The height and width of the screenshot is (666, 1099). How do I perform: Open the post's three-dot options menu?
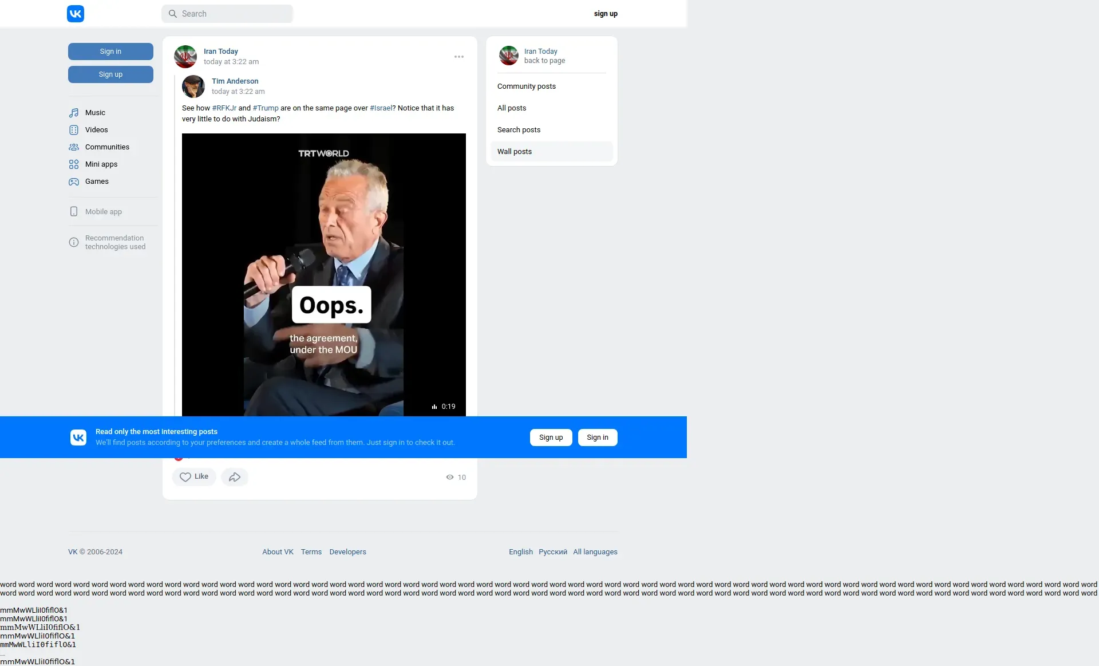(459, 57)
